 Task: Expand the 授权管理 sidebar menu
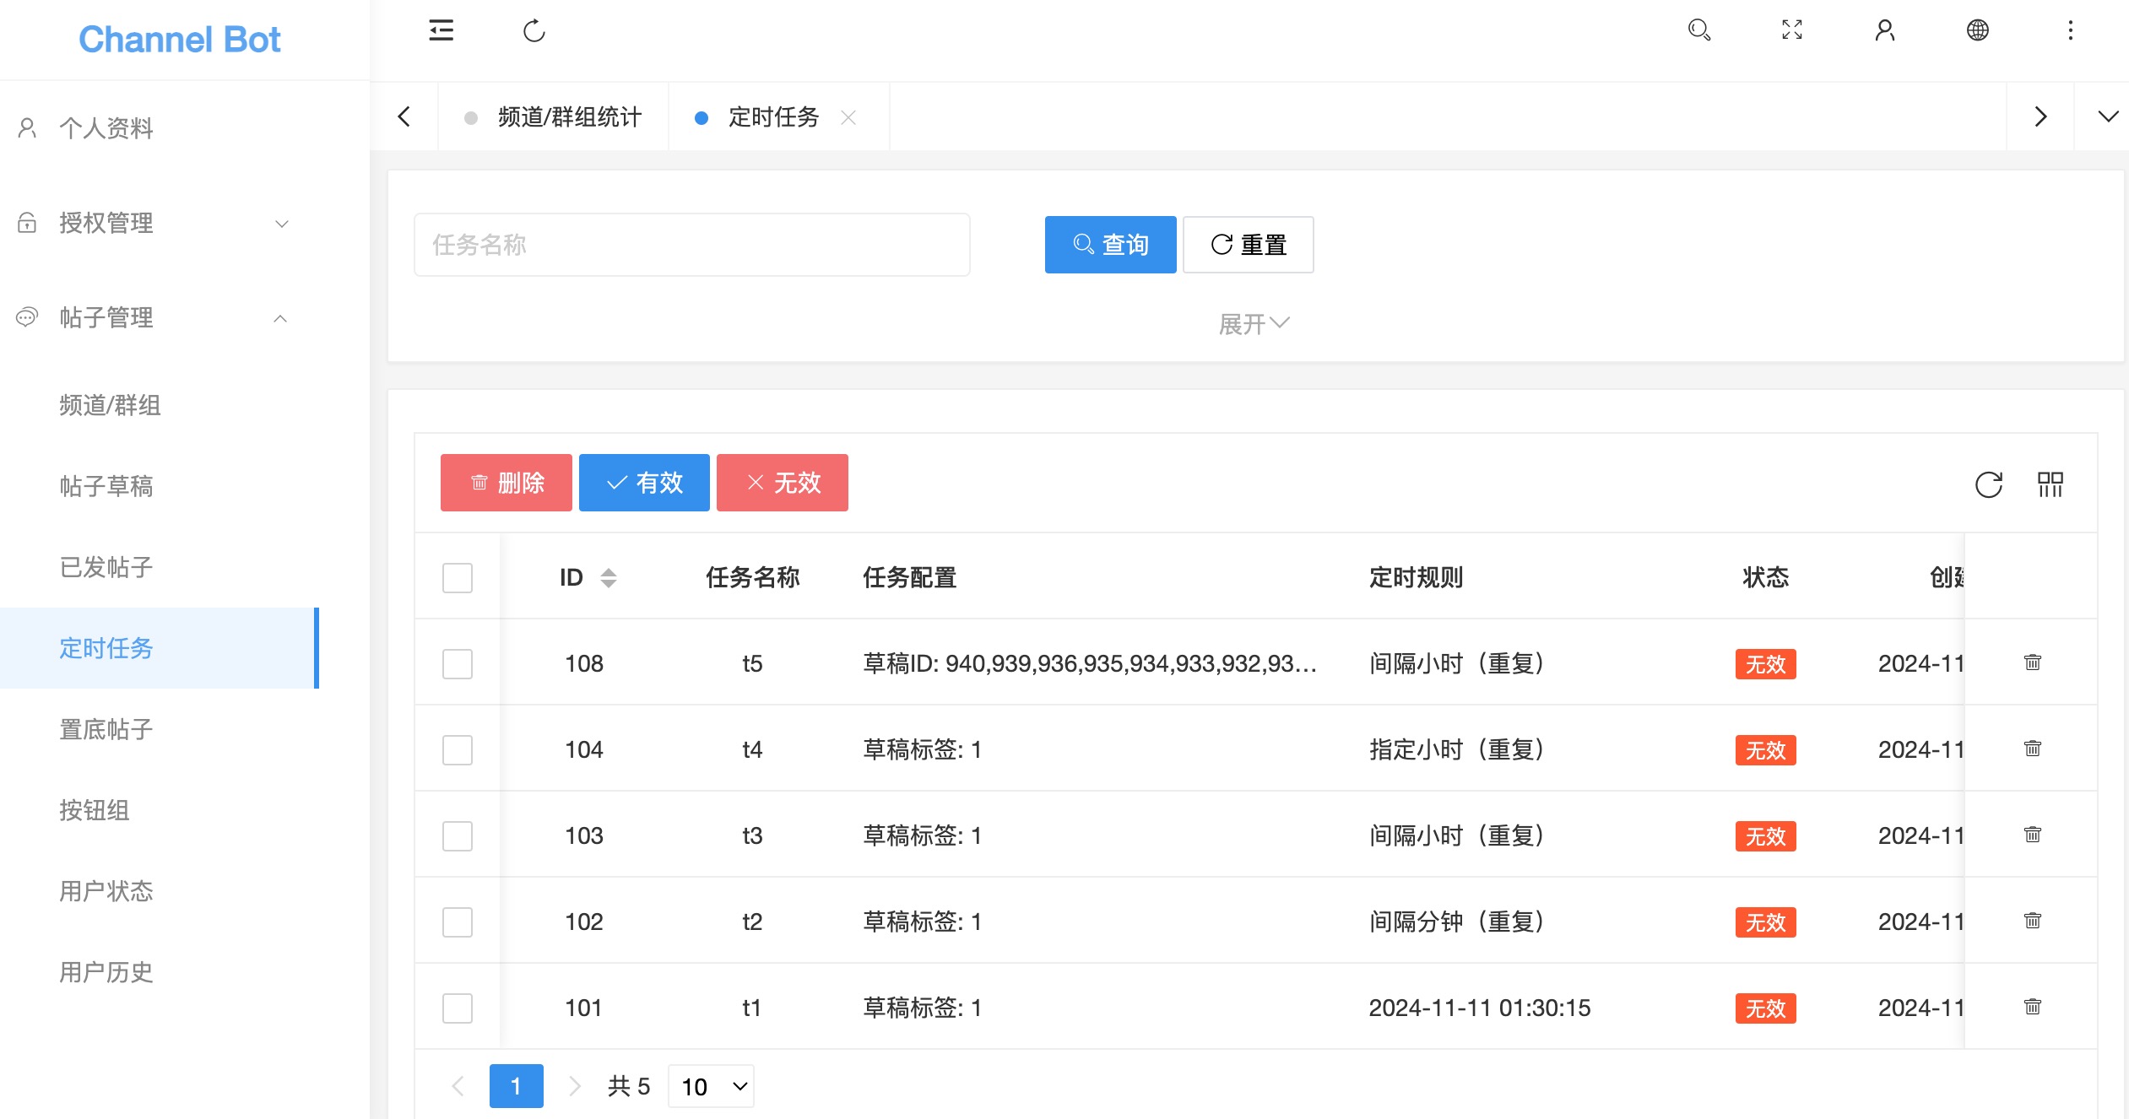[160, 223]
